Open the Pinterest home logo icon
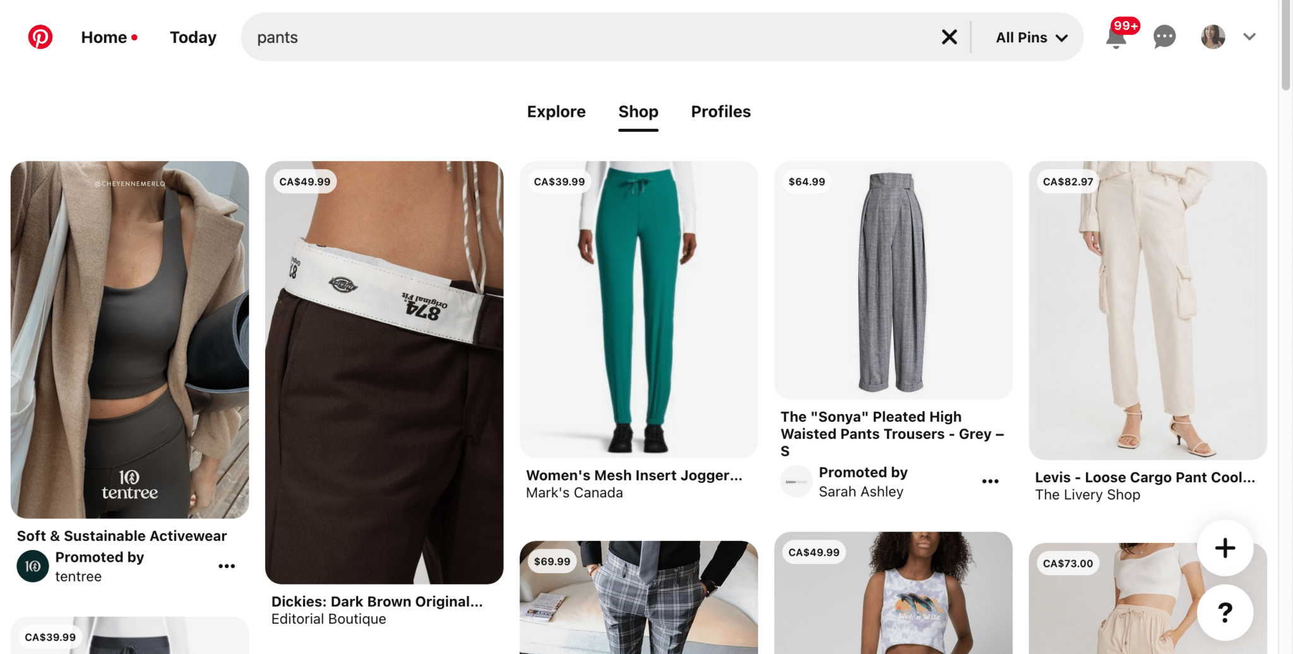Screen dimensions: 1293x654 click(x=40, y=37)
